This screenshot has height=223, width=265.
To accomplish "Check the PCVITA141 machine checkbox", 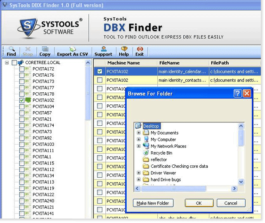I will pyautogui.click(x=21, y=214).
